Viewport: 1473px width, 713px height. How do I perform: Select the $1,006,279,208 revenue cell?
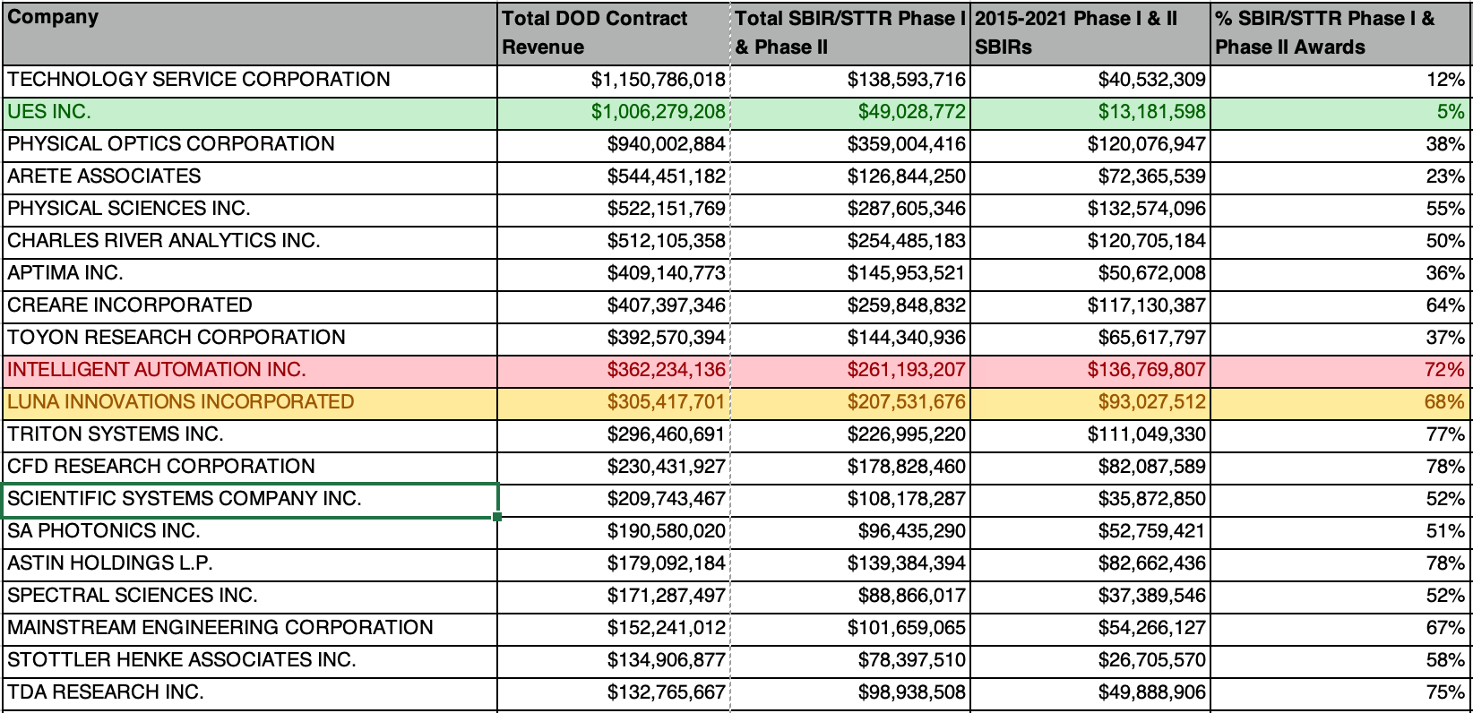coord(614,113)
